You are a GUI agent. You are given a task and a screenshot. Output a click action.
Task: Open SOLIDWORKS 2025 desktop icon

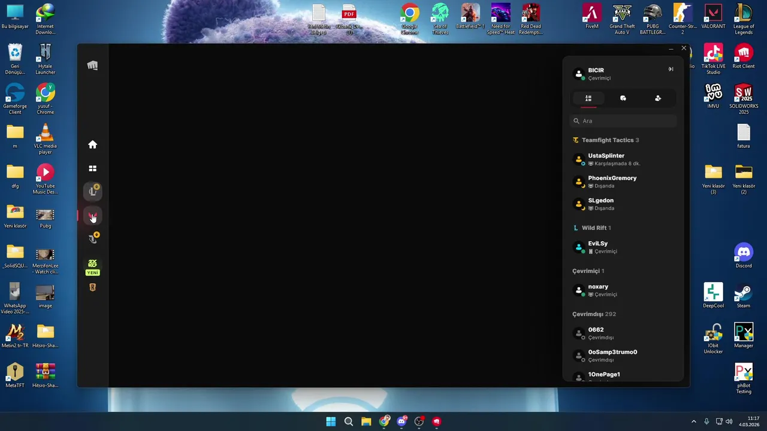pyautogui.click(x=744, y=99)
